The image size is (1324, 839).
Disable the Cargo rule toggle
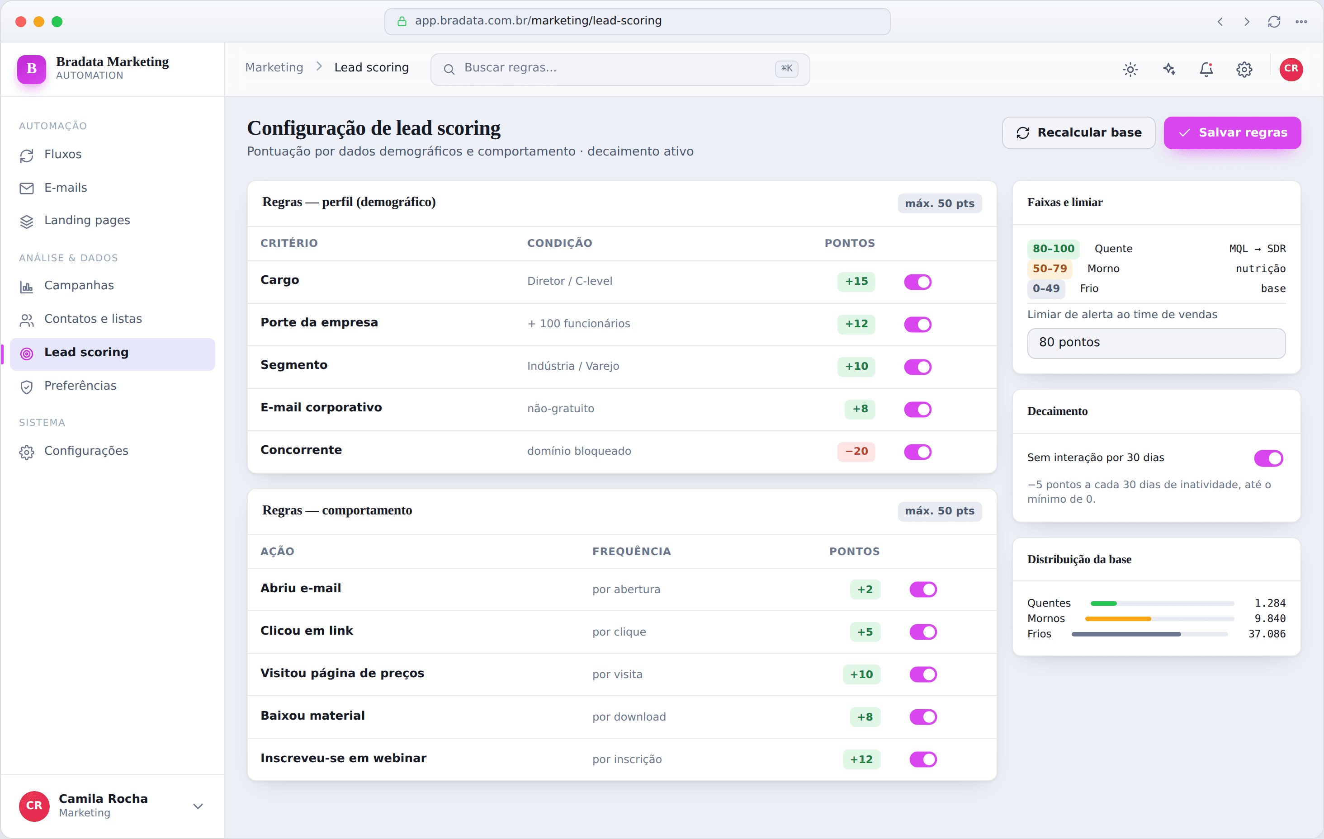917,282
